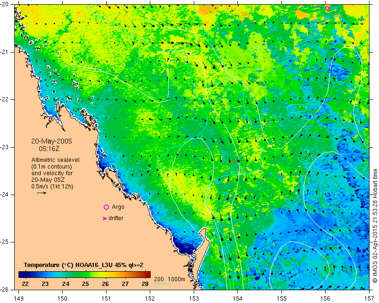Click the latitude axis label -20
379x303 pixels.
pyautogui.click(x=4, y=4)
